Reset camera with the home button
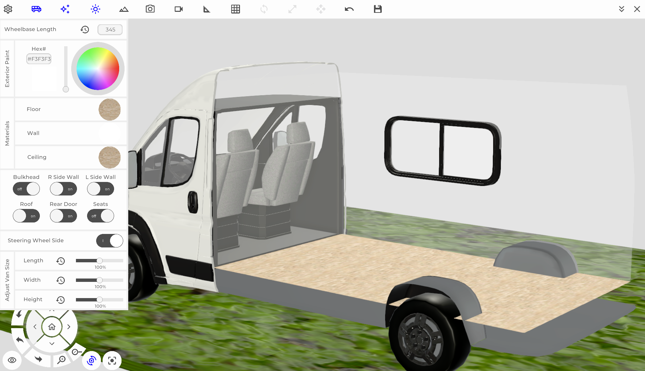Viewport: 645px width, 371px height. coord(52,327)
